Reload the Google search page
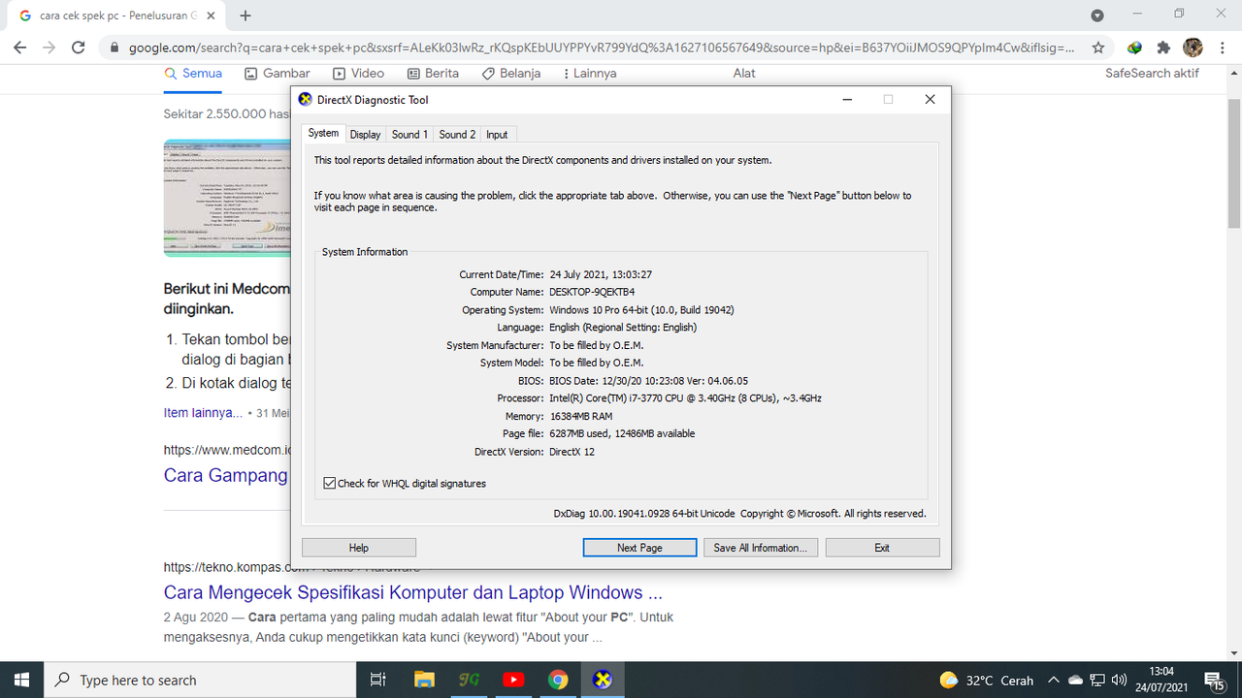The height and width of the screenshot is (698, 1242). (79, 48)
